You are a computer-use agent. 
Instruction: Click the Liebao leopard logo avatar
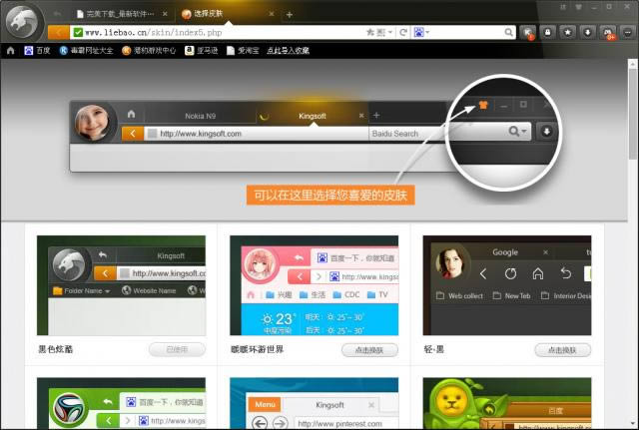pyautogui.click(x=24, y=21)
